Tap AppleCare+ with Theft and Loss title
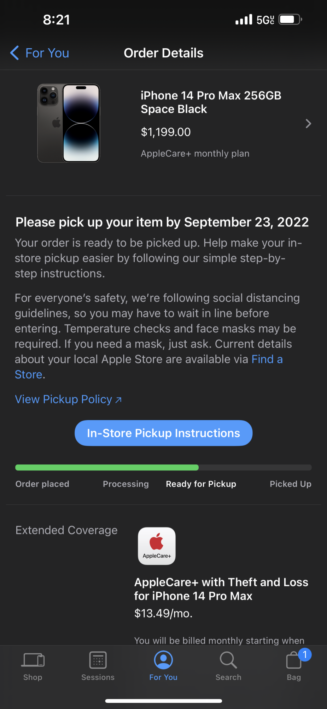This screenshot has width=327, height=709. (221, 589)
